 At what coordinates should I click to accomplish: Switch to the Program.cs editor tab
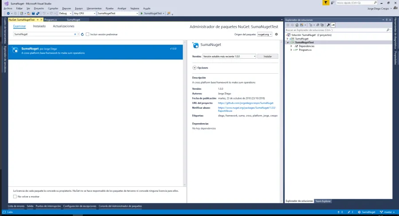[51, 19]
